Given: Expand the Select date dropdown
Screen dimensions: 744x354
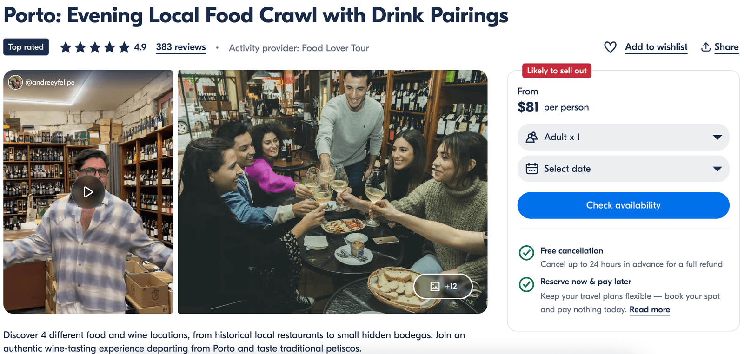Looking at the screenshot, I should (x=623, y=169).
